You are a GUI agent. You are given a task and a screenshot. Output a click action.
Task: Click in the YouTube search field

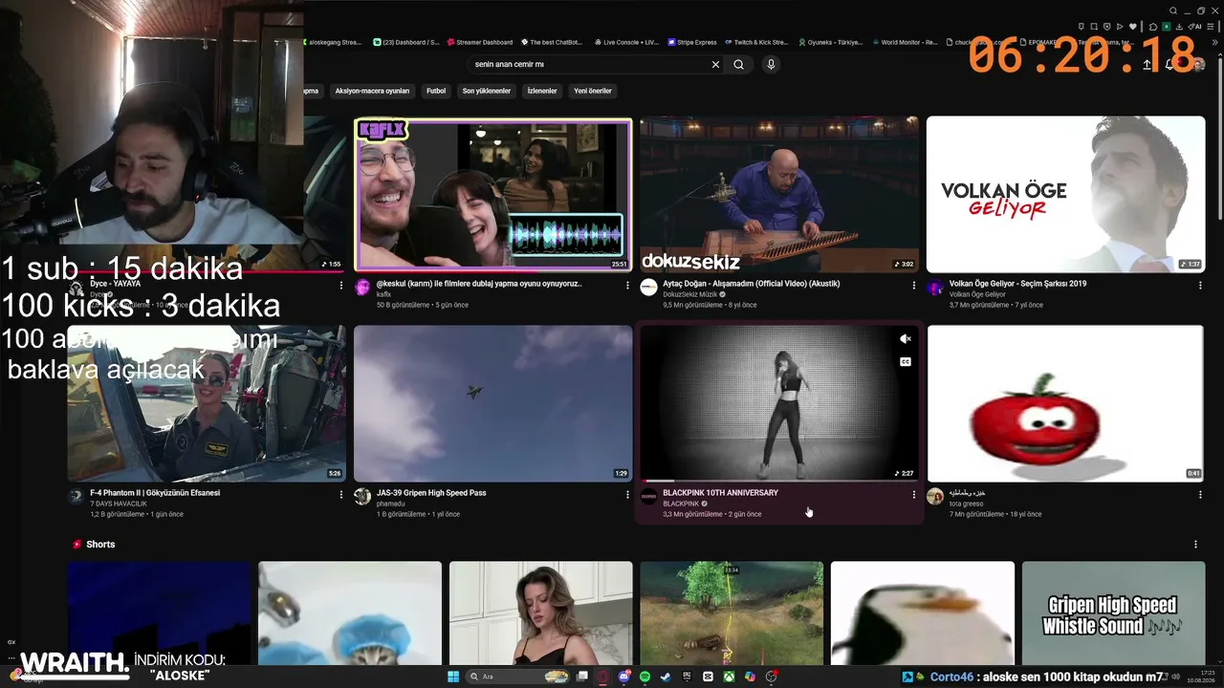pyautogui.click(x=588, y=65)
